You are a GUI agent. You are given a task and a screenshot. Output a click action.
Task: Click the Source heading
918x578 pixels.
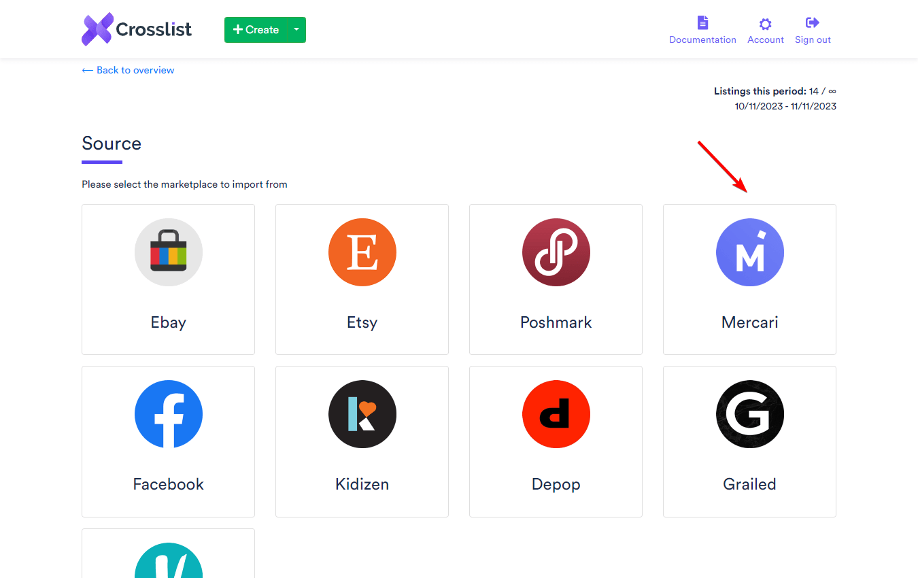pos(112,143)
